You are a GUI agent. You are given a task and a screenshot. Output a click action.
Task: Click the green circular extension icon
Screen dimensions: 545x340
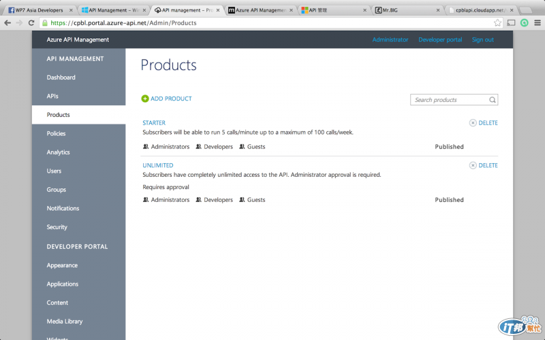tap(524, 23)
